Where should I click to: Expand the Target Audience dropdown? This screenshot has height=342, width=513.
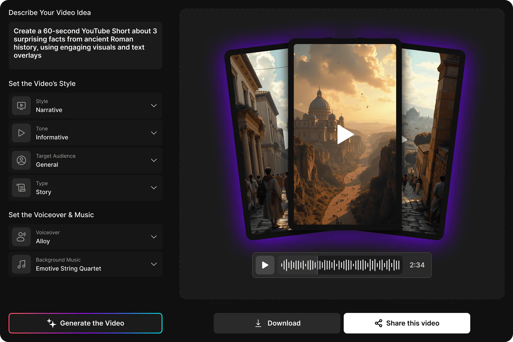[x=154, y=160]
